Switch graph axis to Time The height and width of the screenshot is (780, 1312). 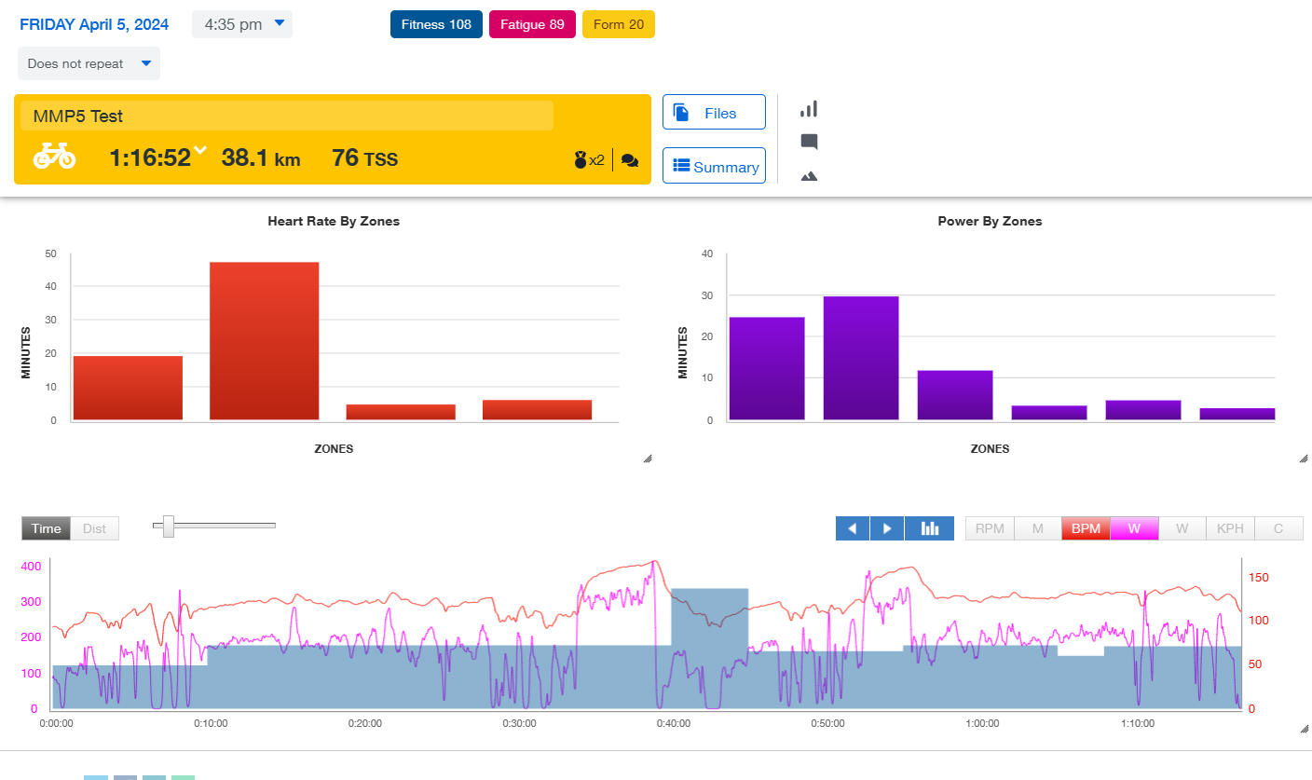tap(46, 528)
